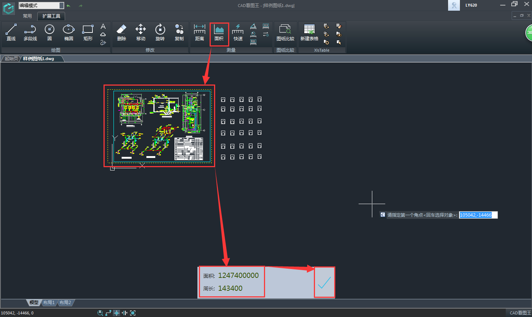Open the LY620 user account menu
This screenshot has height=317, width=532.
pos(471,5)
